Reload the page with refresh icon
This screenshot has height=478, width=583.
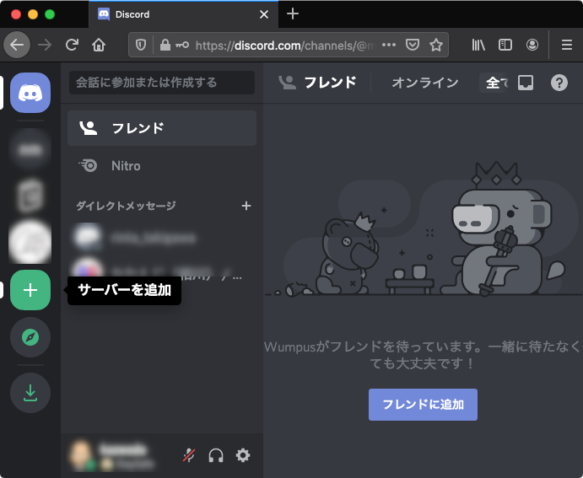pyautogui.click(x=72, y=45)
